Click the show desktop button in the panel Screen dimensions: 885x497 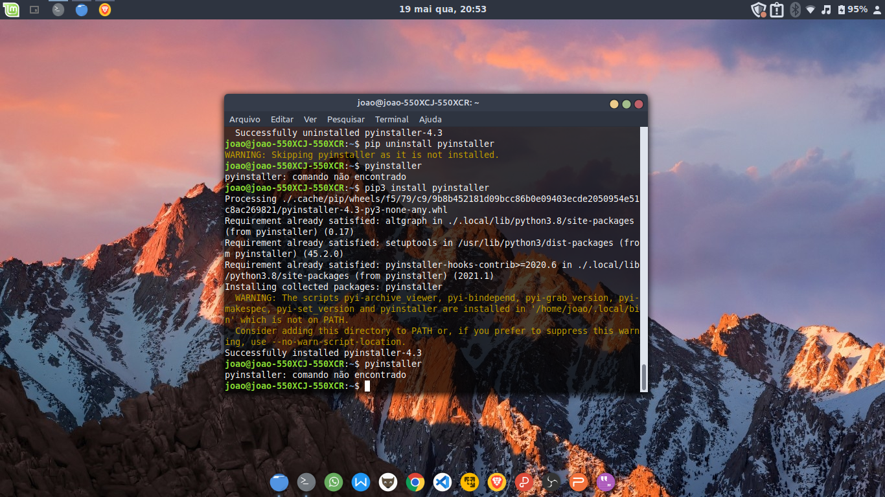click(35, 10)
